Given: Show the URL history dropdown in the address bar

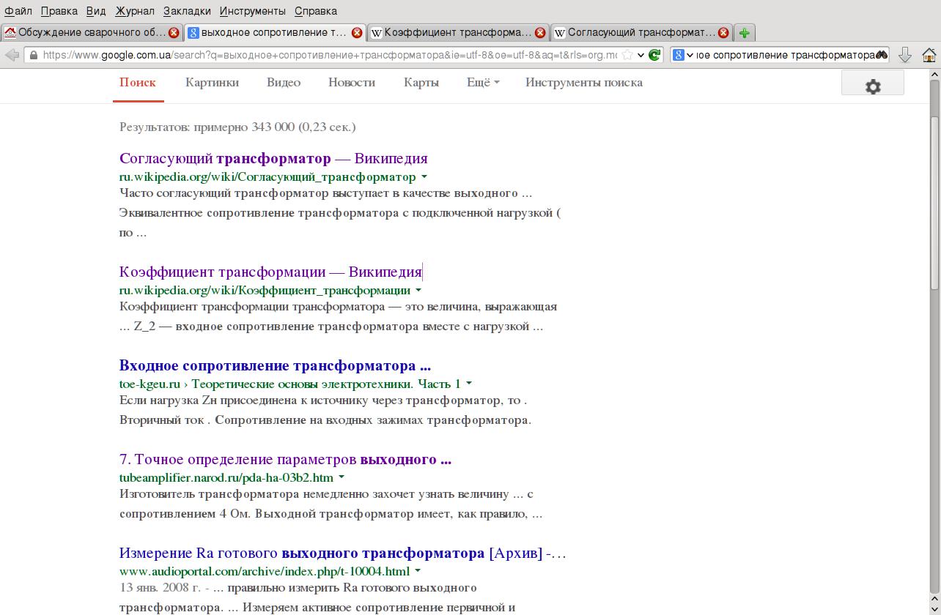Looking at the screenshot, I should [x=641, y=55].
